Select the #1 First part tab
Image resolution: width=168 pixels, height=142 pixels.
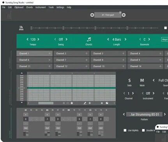108,15
